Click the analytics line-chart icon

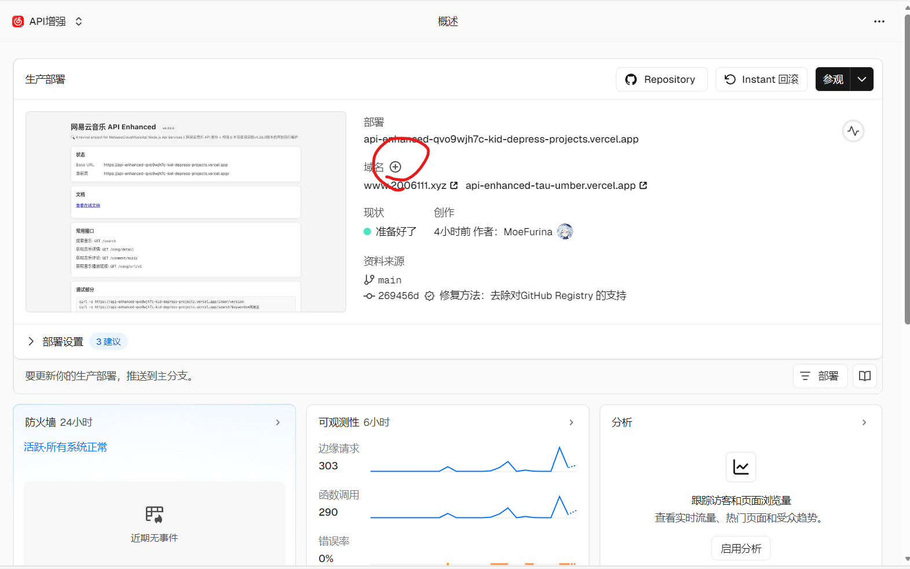tap(741, 467)
